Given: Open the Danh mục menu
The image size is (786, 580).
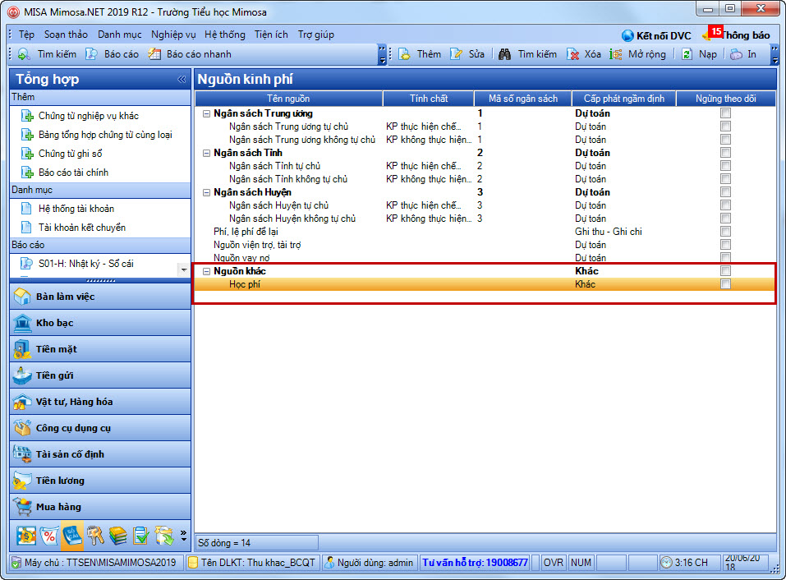Looking at the screenshot, I should 119,35.
